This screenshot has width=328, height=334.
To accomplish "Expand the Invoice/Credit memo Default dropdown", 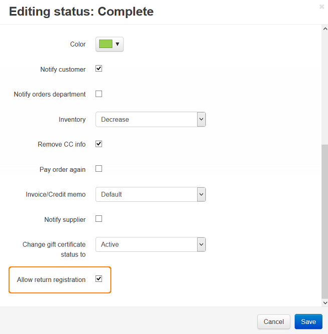I will [x=150, y=194].
